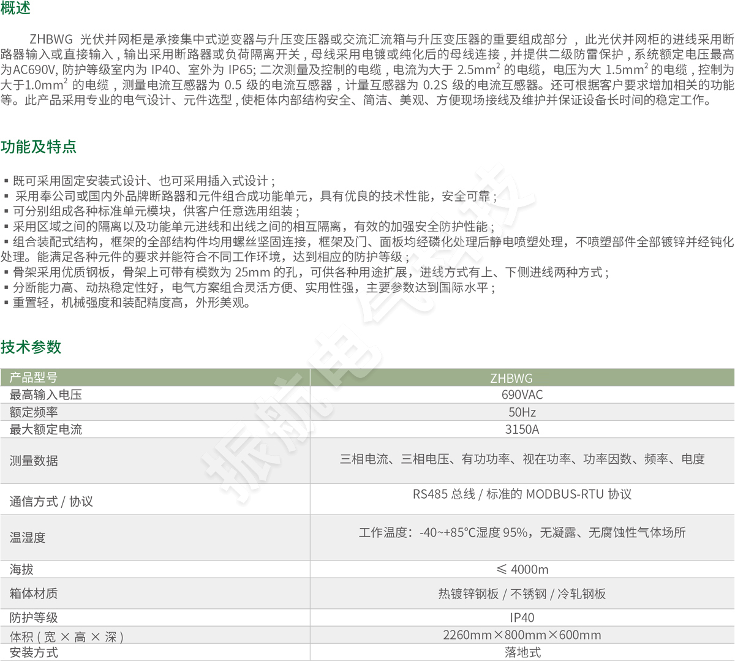Click the ≤ 4000m altitude value
The image size is (735, 661).
pos(522,569)
